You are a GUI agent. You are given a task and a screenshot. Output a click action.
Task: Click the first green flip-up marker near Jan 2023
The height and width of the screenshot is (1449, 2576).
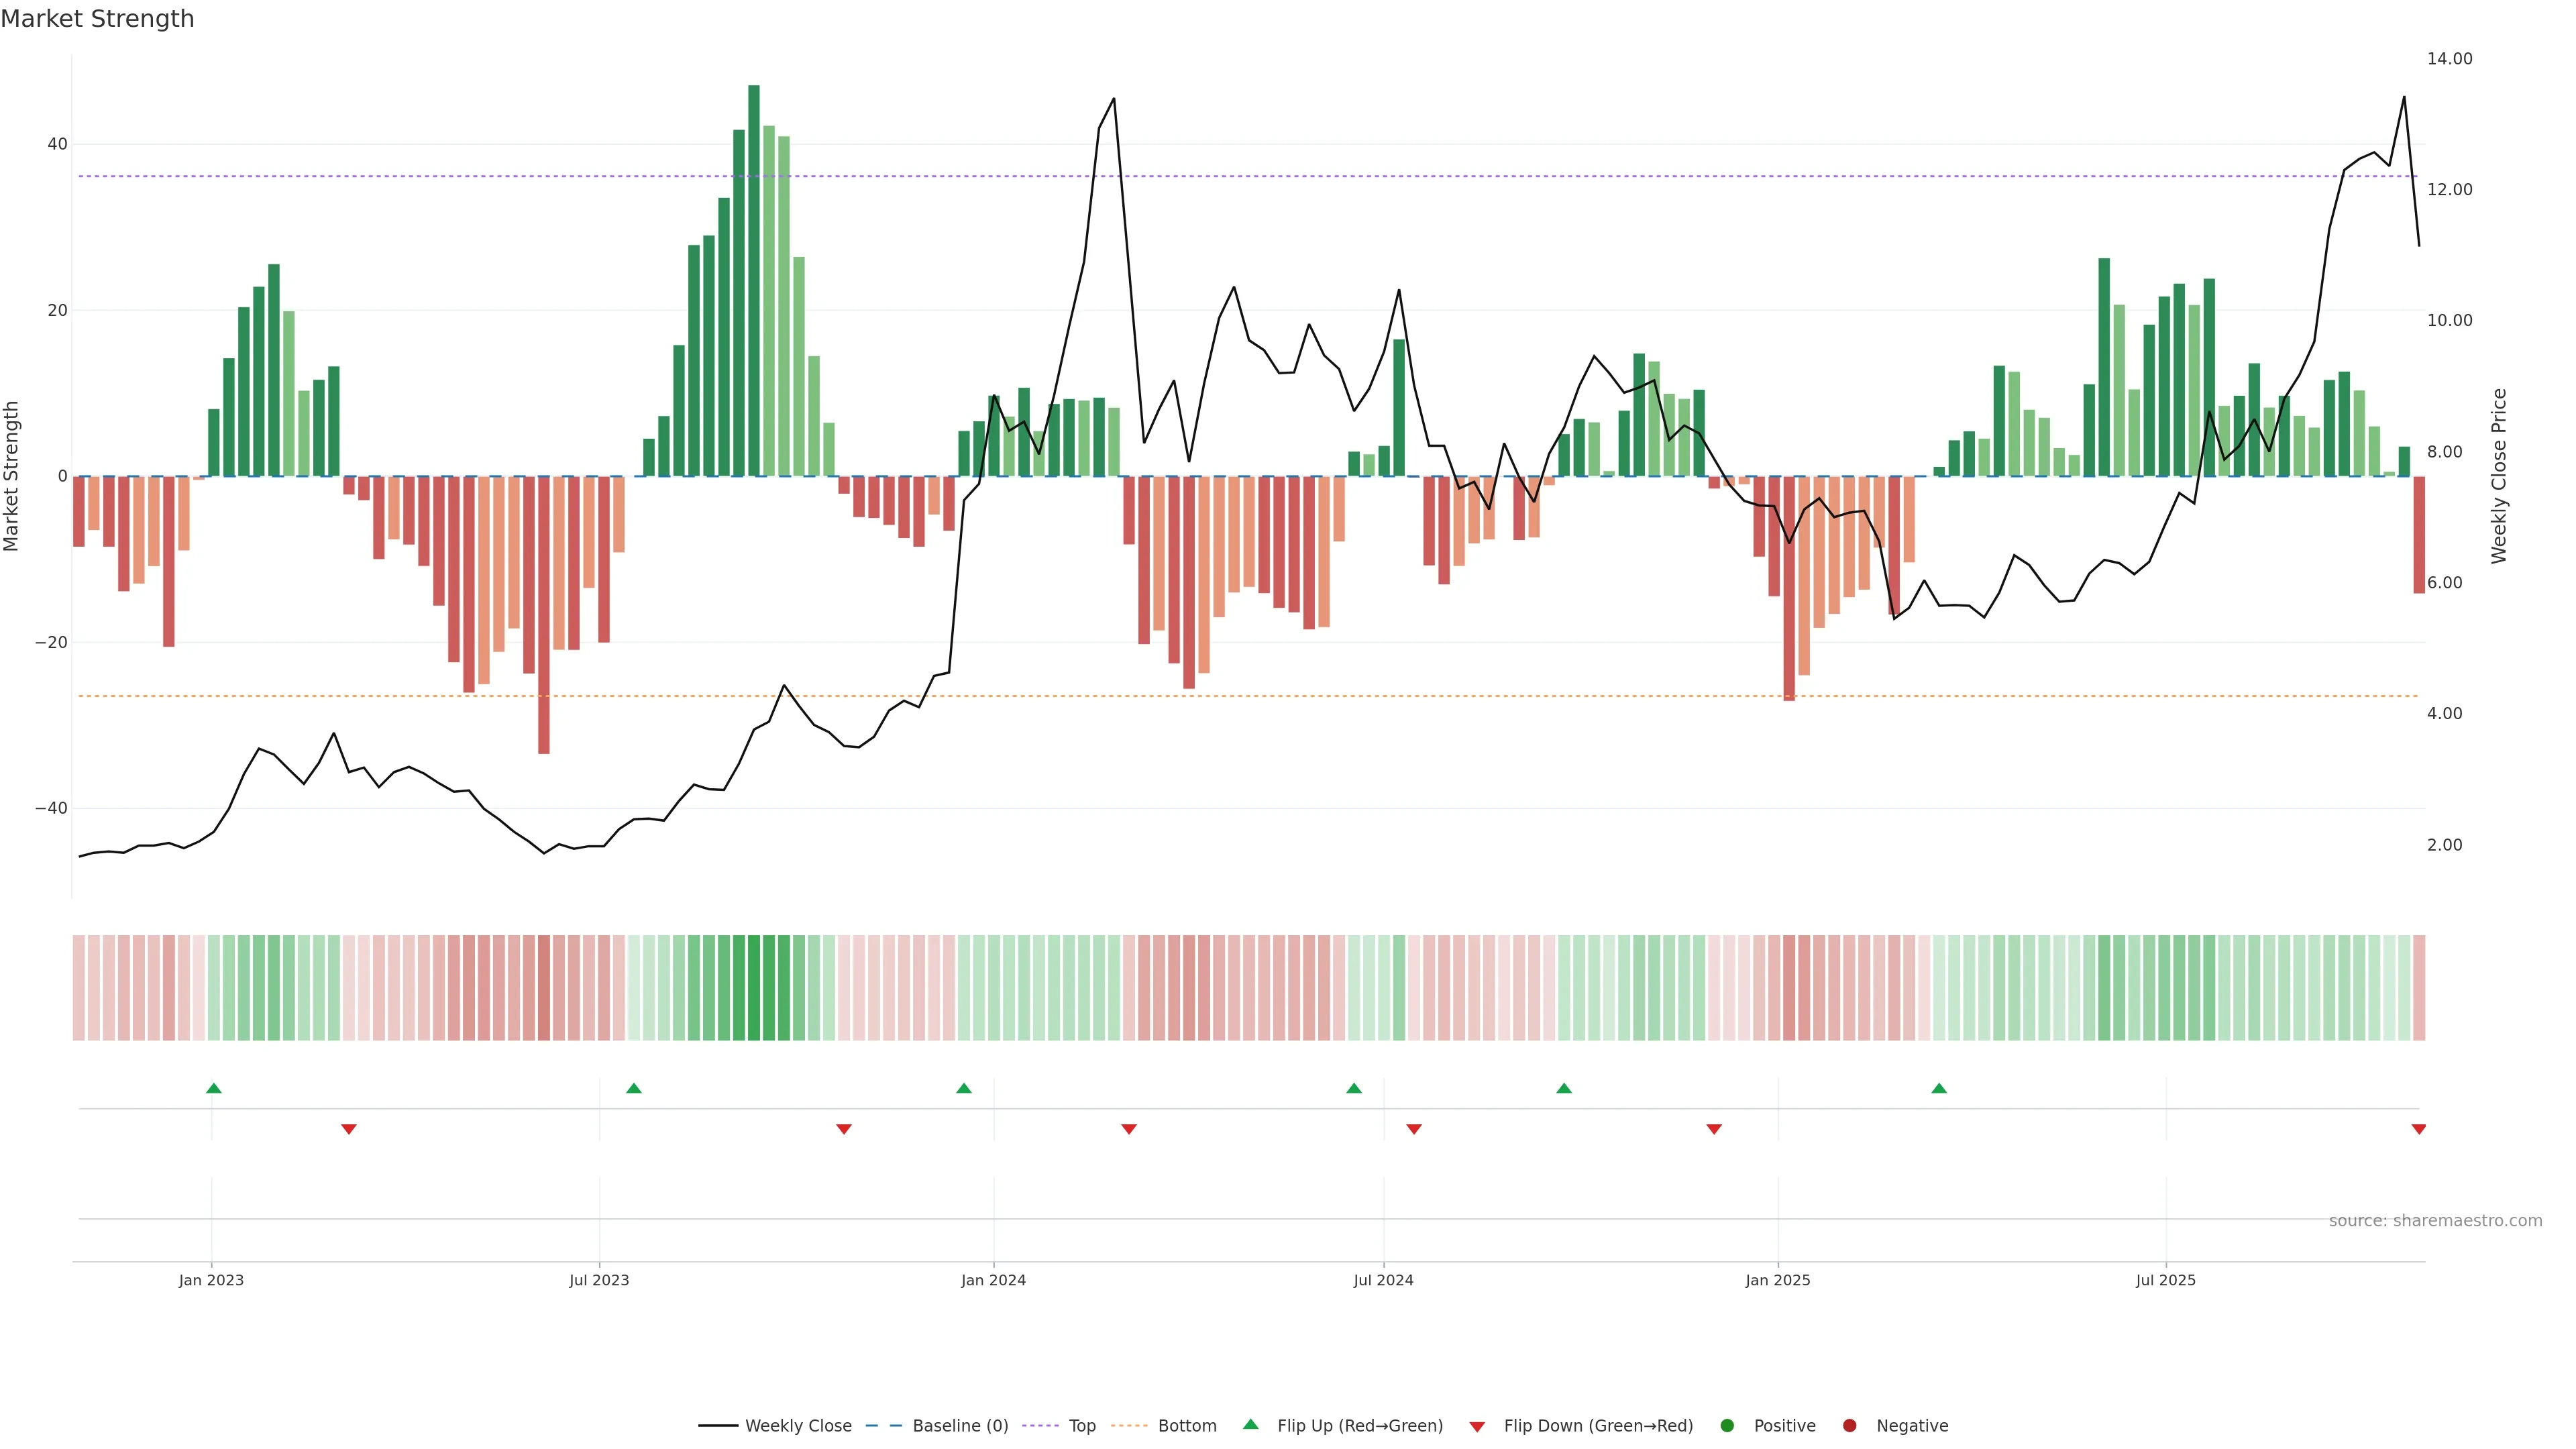(x=213, y=1088)
